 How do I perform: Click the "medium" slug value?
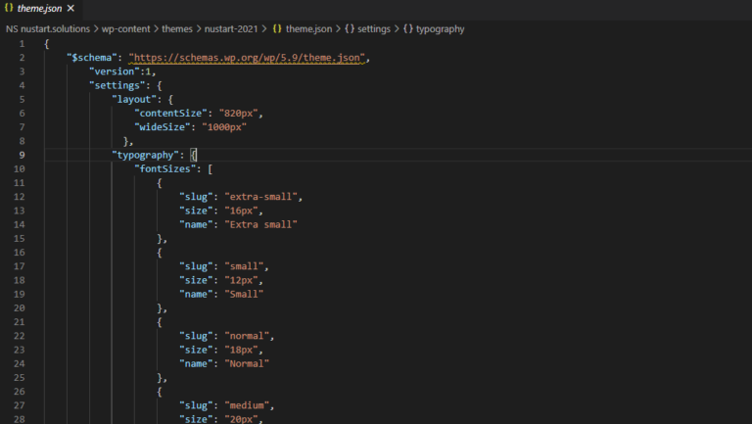pos(247,405)
